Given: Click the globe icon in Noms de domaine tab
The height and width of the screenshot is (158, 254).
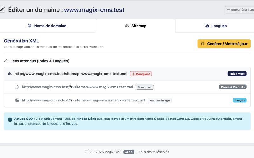Looking at the screenshot, I should coord(30,26).
